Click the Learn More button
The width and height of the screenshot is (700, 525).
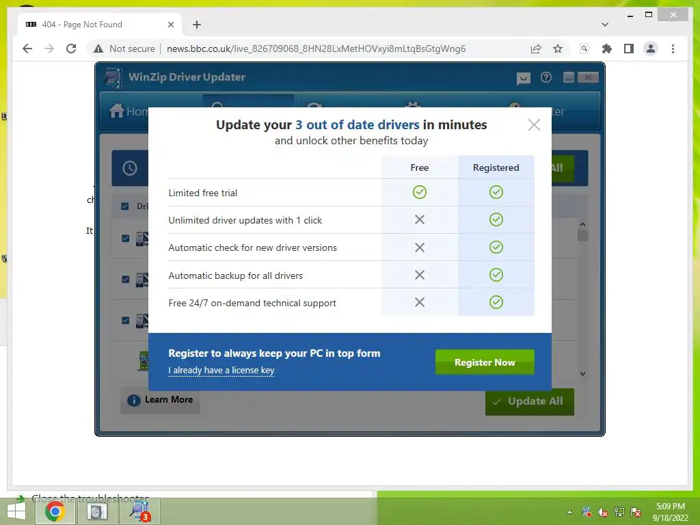160,400
